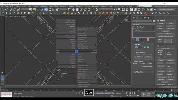This screenshot has height=100, width=178.
Task: Click the Break button
Action: pos(170,23)
